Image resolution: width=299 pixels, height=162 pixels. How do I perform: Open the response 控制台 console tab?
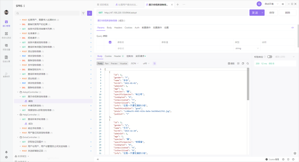pos(130,56)
